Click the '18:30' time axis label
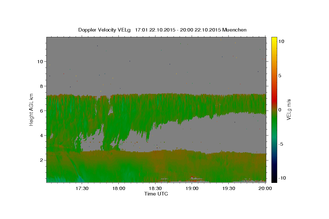The width and height of the screenshot is (329, 219). pos(155,188)
